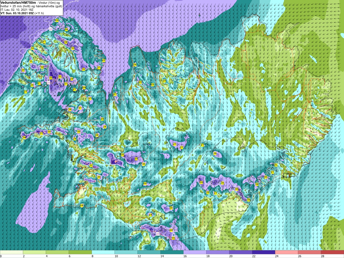Viewport: 344px width, 258px height.
Task: Select the pale cyan 8–10 legend swatch
Action: tap(103, 252)
